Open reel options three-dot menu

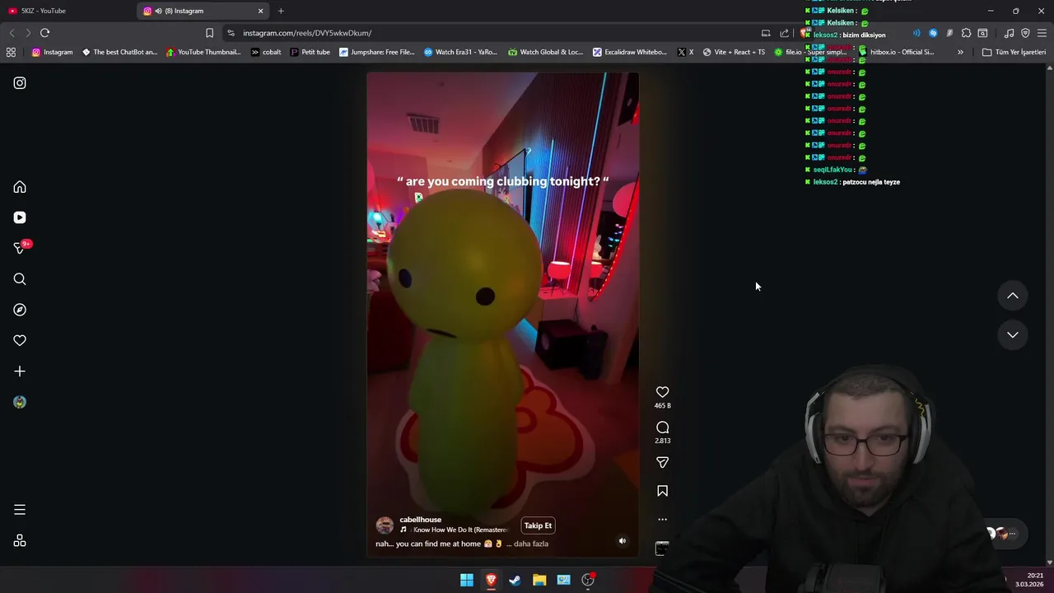pyautogui.click(x=662, y=520)
